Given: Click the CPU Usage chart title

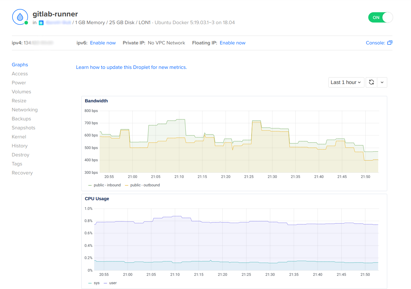Looking at the screenshot, I should [x=97, y=199].
